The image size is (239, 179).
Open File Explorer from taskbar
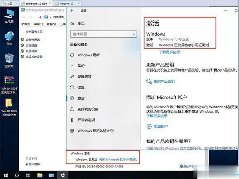40,175
